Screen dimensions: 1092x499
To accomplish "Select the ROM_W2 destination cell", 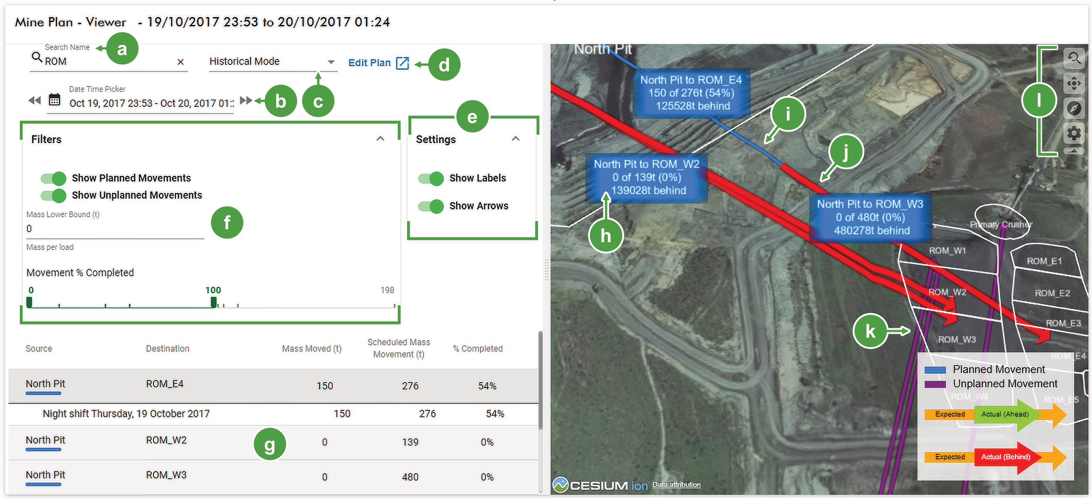I will 166,440.
